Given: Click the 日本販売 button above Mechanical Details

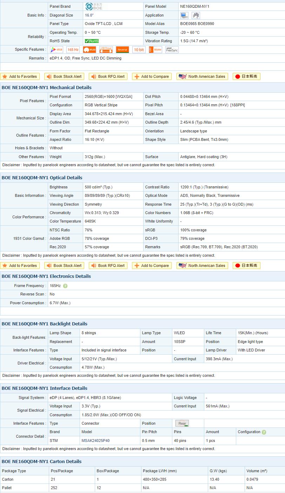Looking at the screenshot, I should tap(246, 76).
